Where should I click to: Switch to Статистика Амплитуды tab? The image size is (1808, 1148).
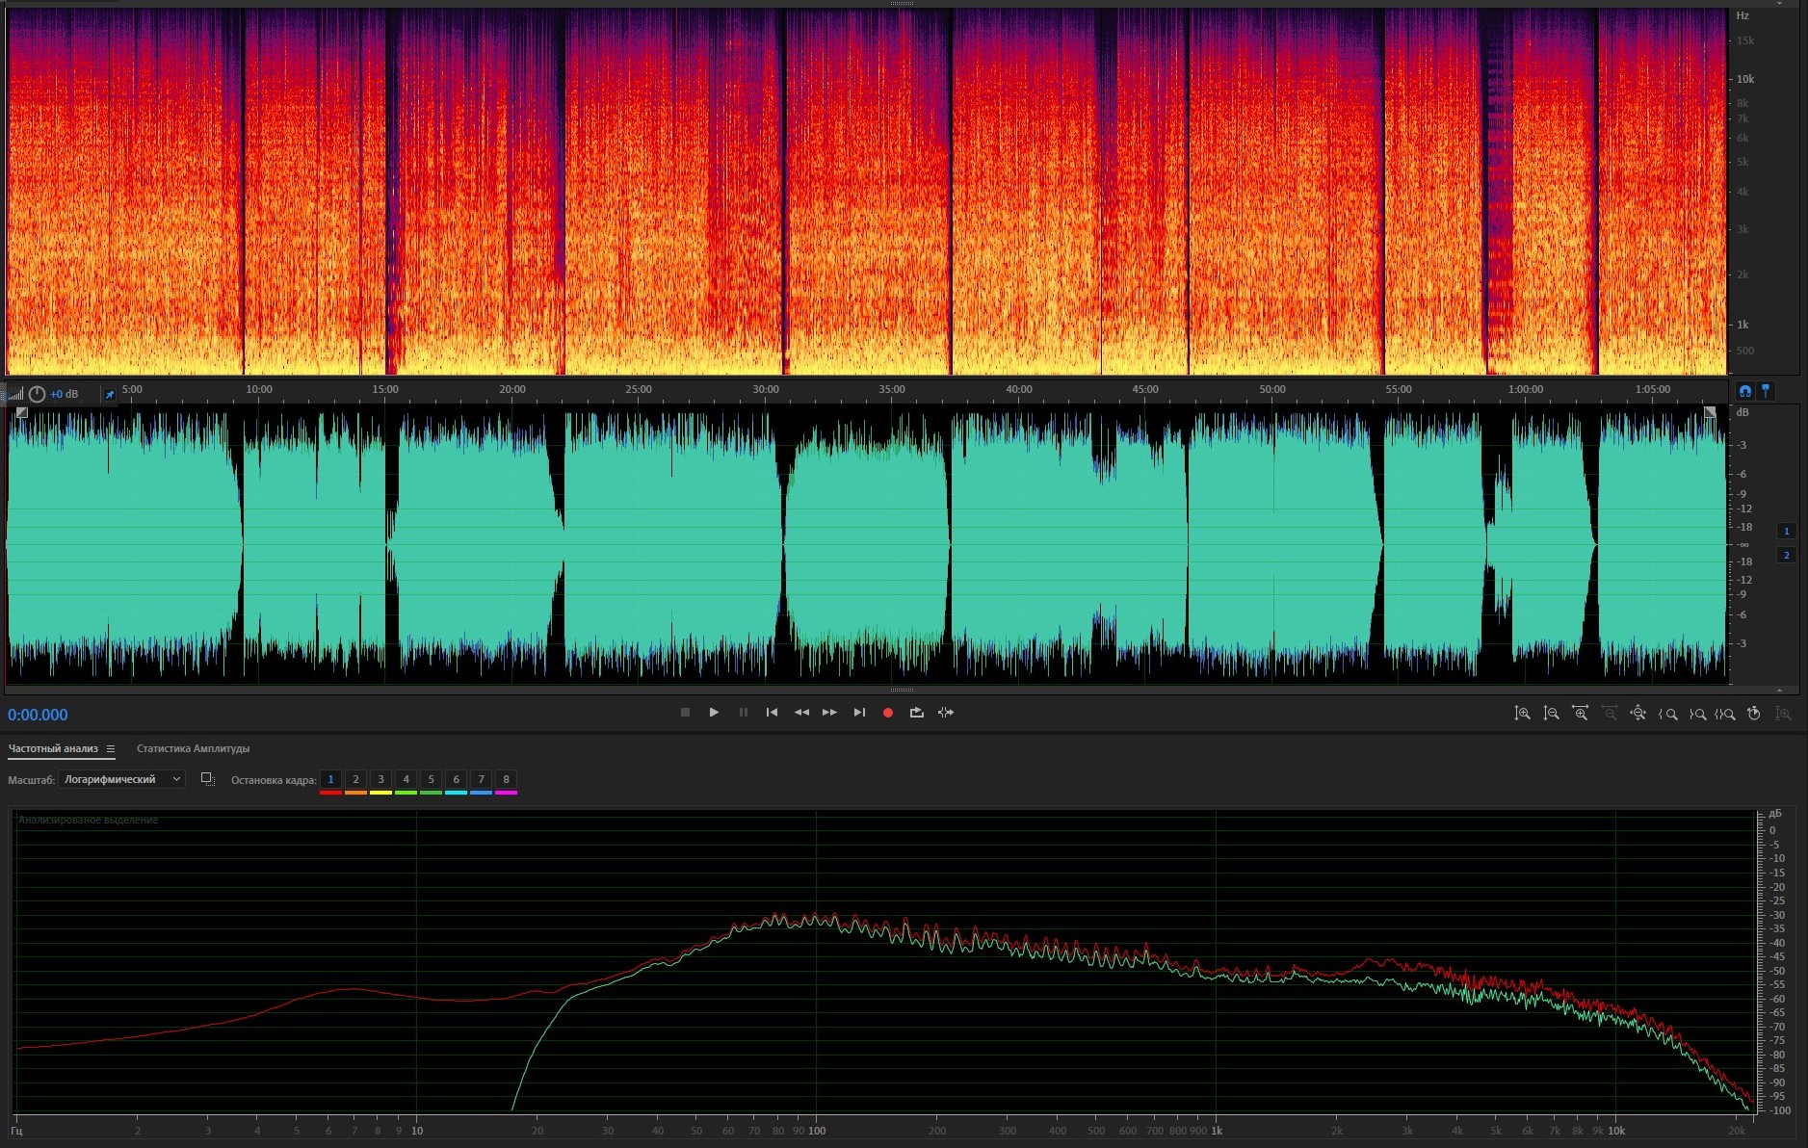193,748
